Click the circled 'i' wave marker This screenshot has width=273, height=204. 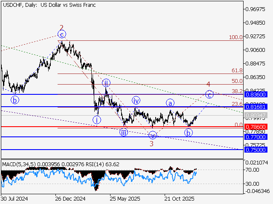point(97,120)
